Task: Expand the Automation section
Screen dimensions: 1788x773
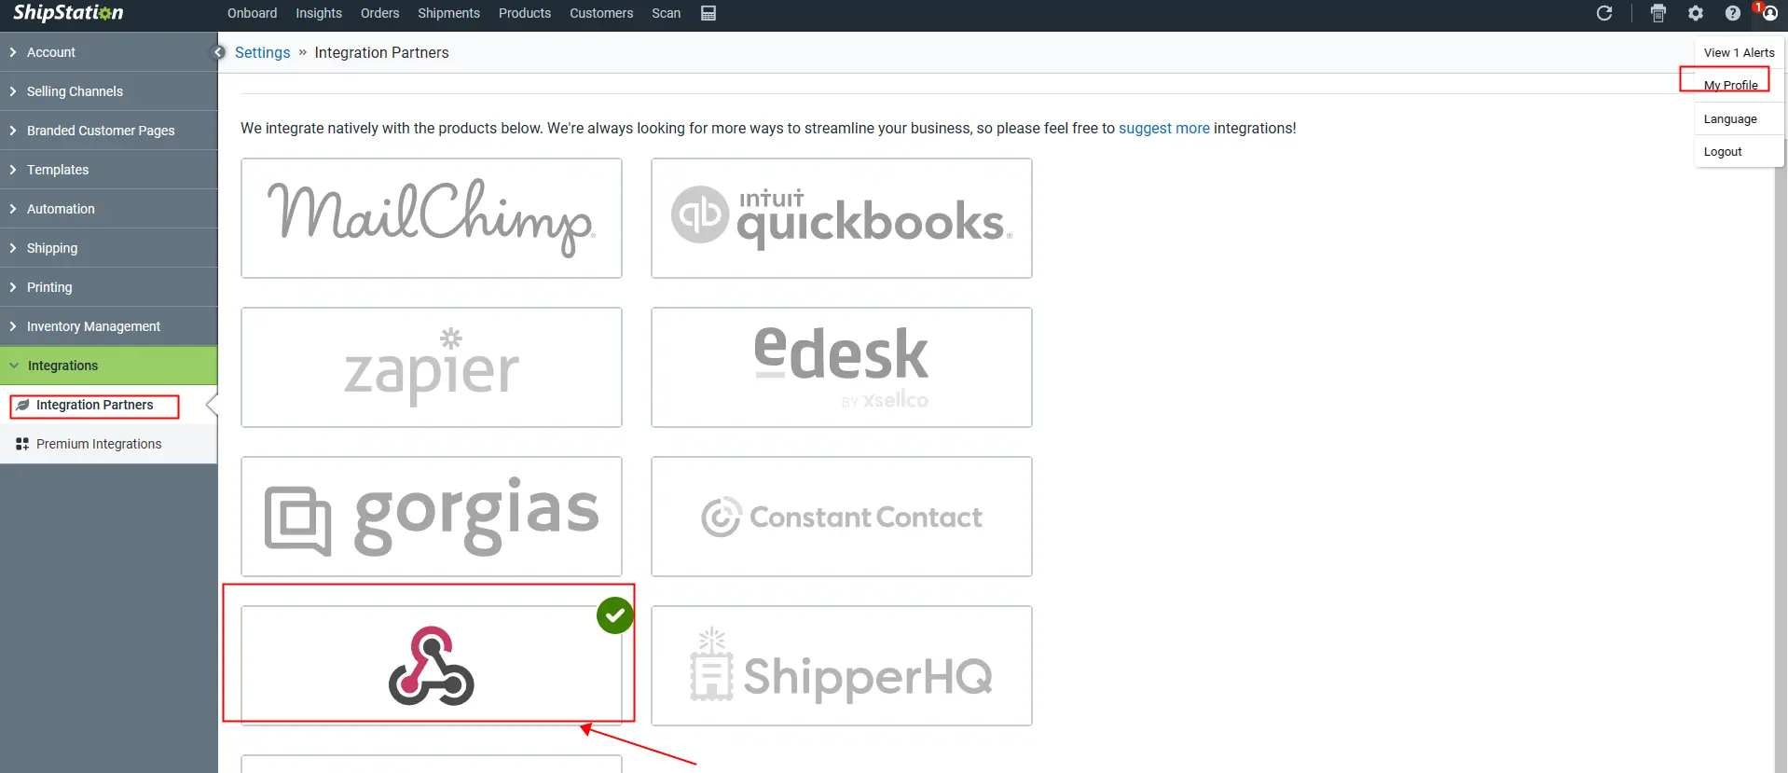Action: coord(108,209)
